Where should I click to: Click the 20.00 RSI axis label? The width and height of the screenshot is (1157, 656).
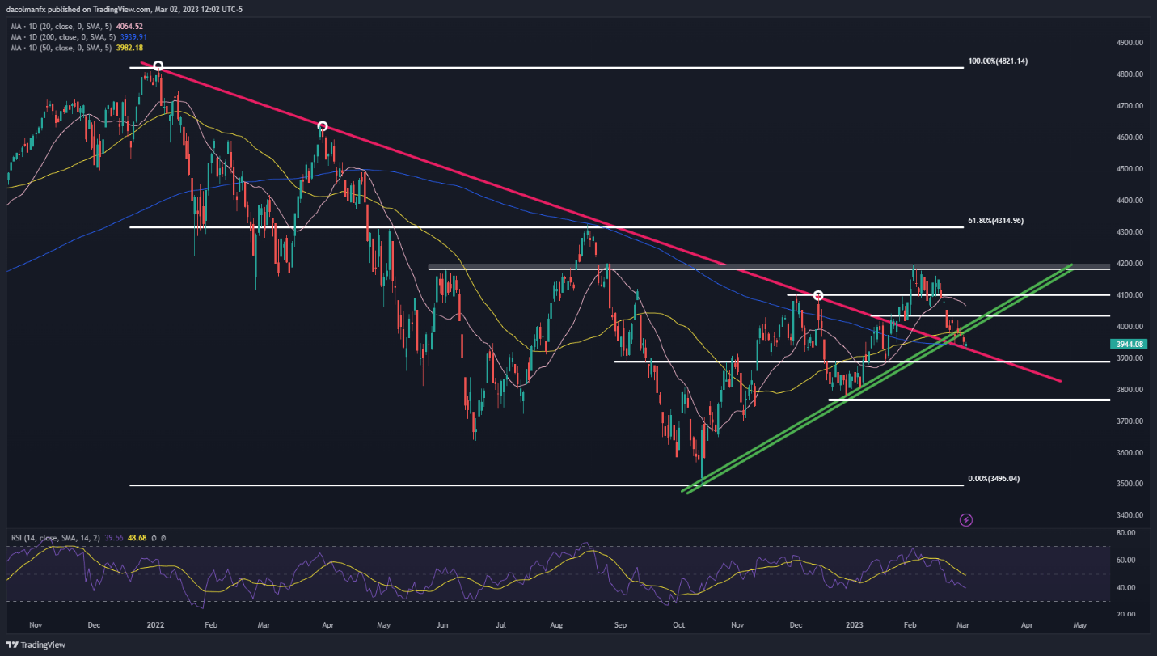click(x=1125, y=615)
